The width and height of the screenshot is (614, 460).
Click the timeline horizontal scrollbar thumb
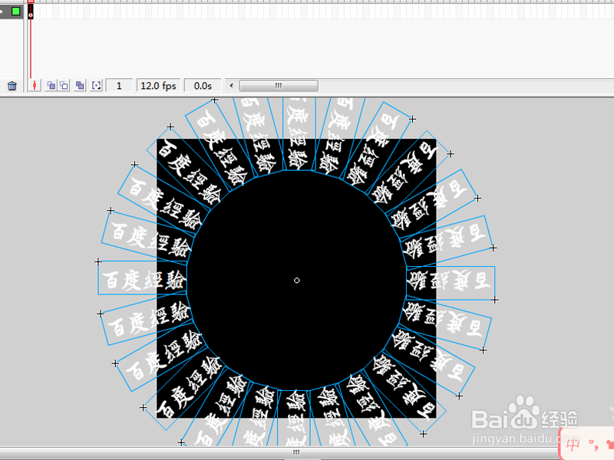pos(279,85)
